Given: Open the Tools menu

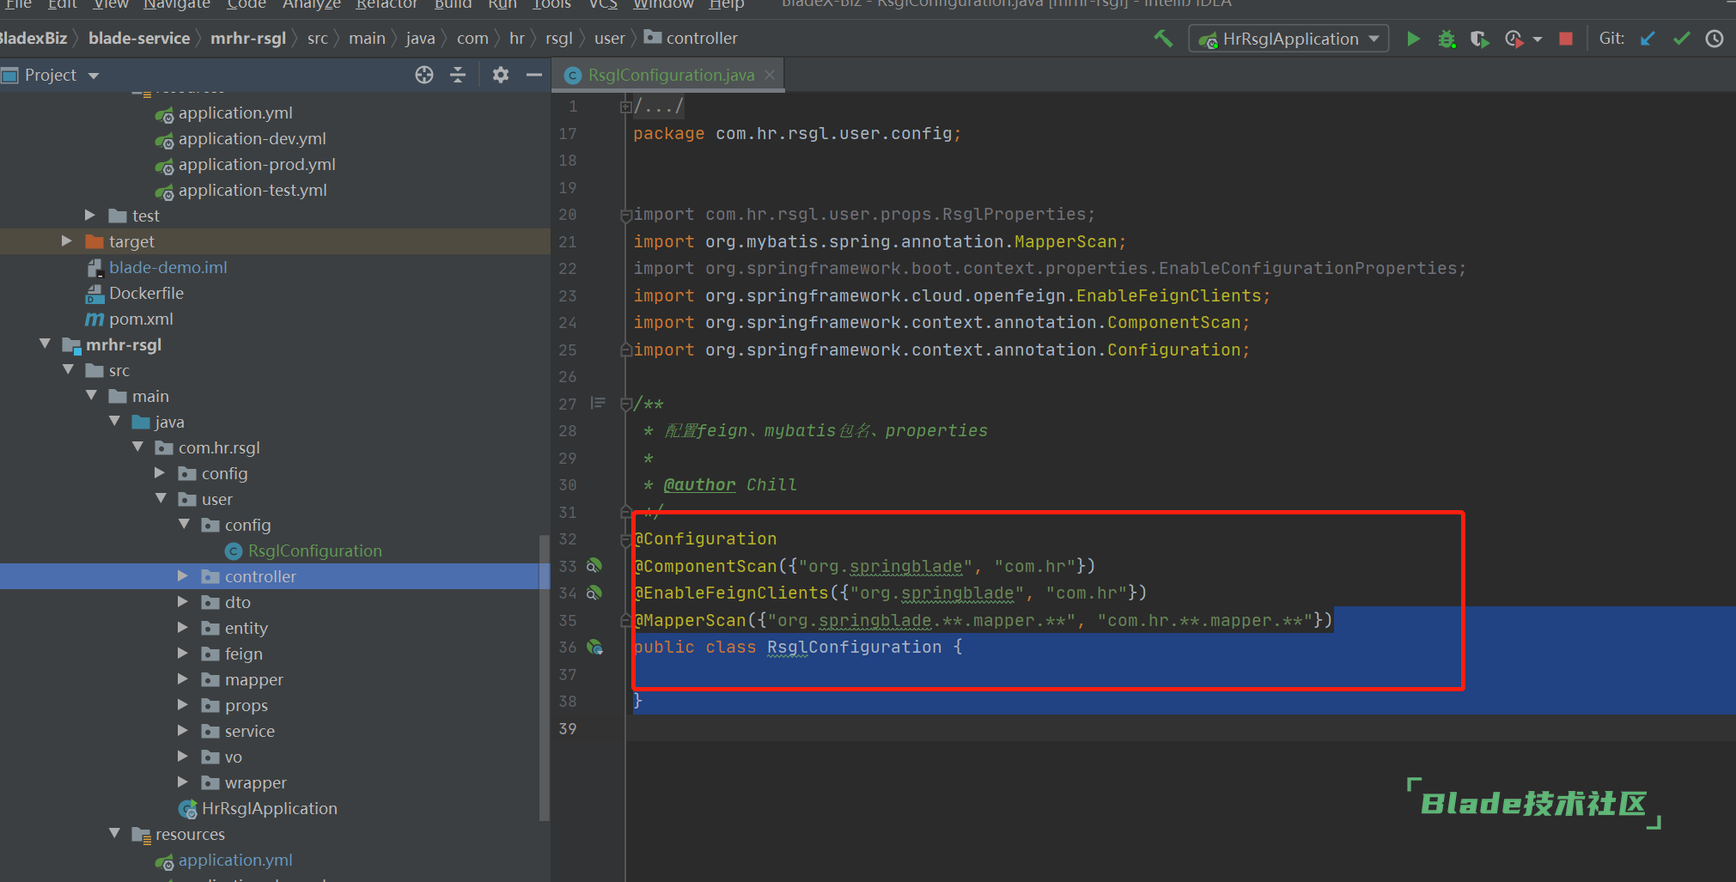Looking at the screenshot, I should coord(551,4).
